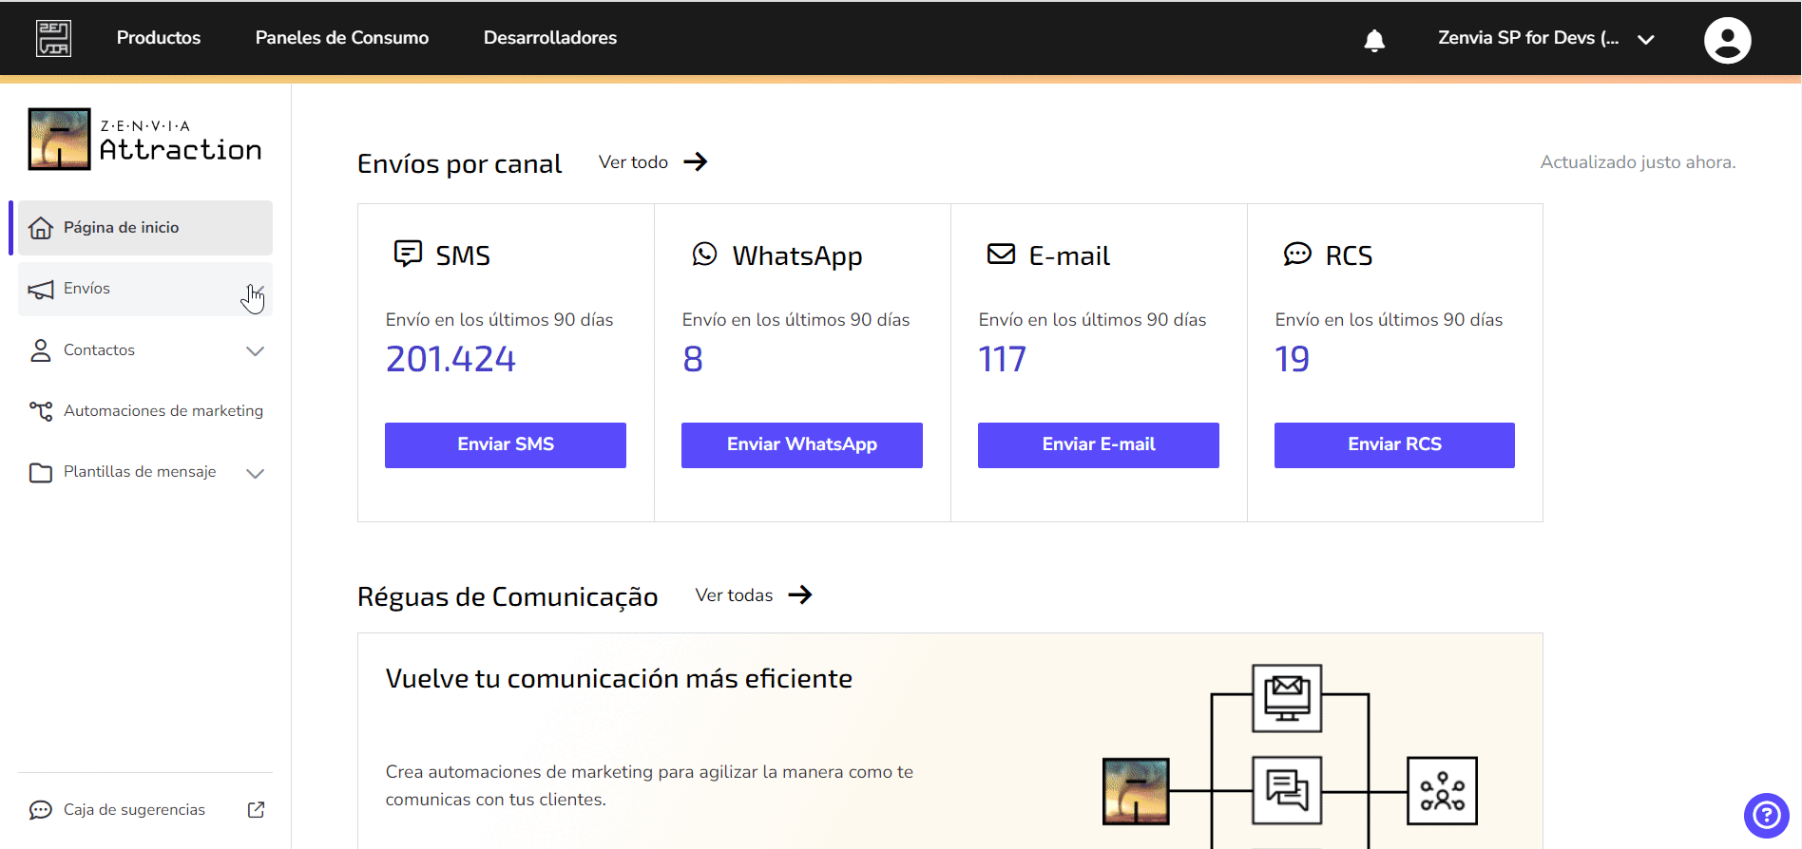Open Plantillas de mensaje in sidebar
Viewport: 1802px width, 849px height.
tap(145, 472)
